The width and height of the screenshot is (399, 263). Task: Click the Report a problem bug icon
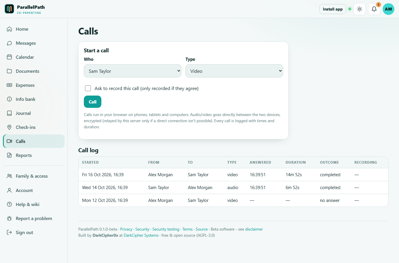point(9,218)
